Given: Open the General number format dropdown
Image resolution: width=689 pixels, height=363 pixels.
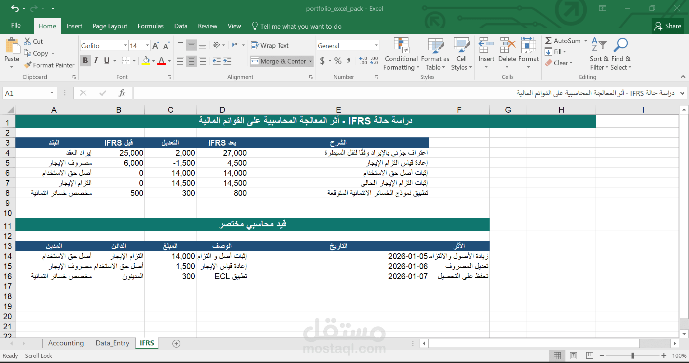Looking at the screenshot, I should pyautogui.click(x=376, y=46).
